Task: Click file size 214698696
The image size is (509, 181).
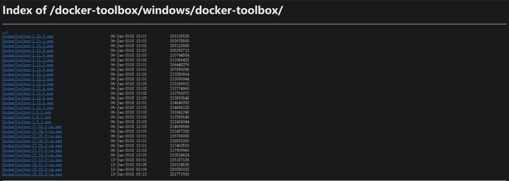Action: coord(180,127)
